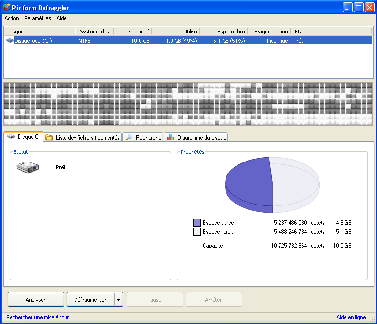Click the 5 488 246 784 octets value
377x324 pixels.
click(290, 232)
